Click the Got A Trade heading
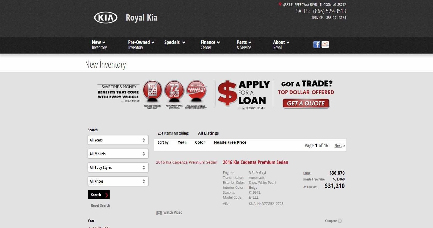The height and width of the screenshot is (228, 433). (307, 84)
